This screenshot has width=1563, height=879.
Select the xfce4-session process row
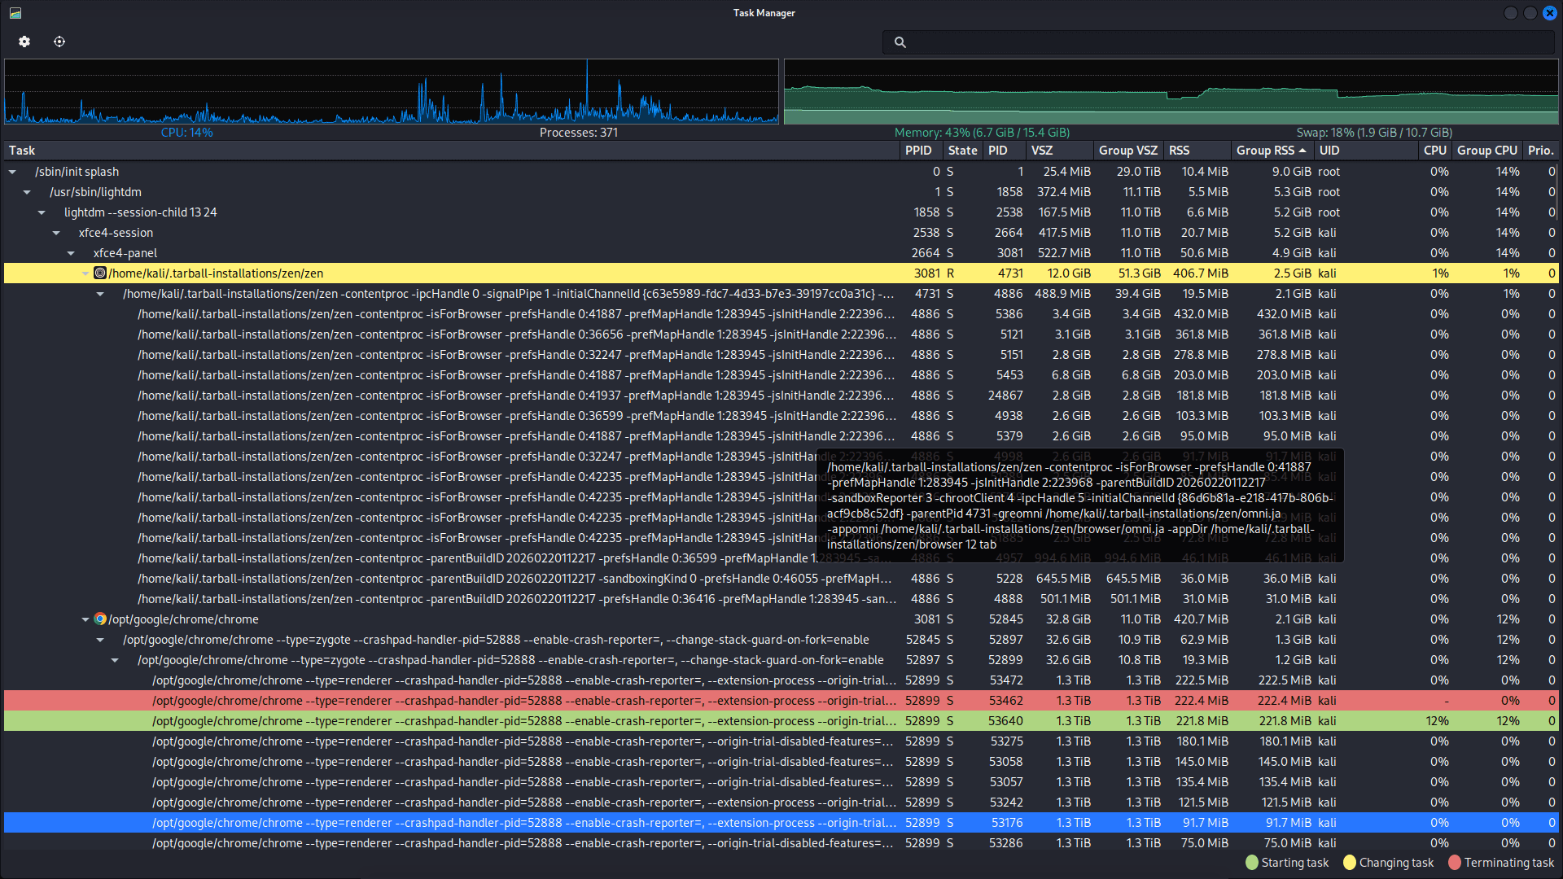coord(780,233)
